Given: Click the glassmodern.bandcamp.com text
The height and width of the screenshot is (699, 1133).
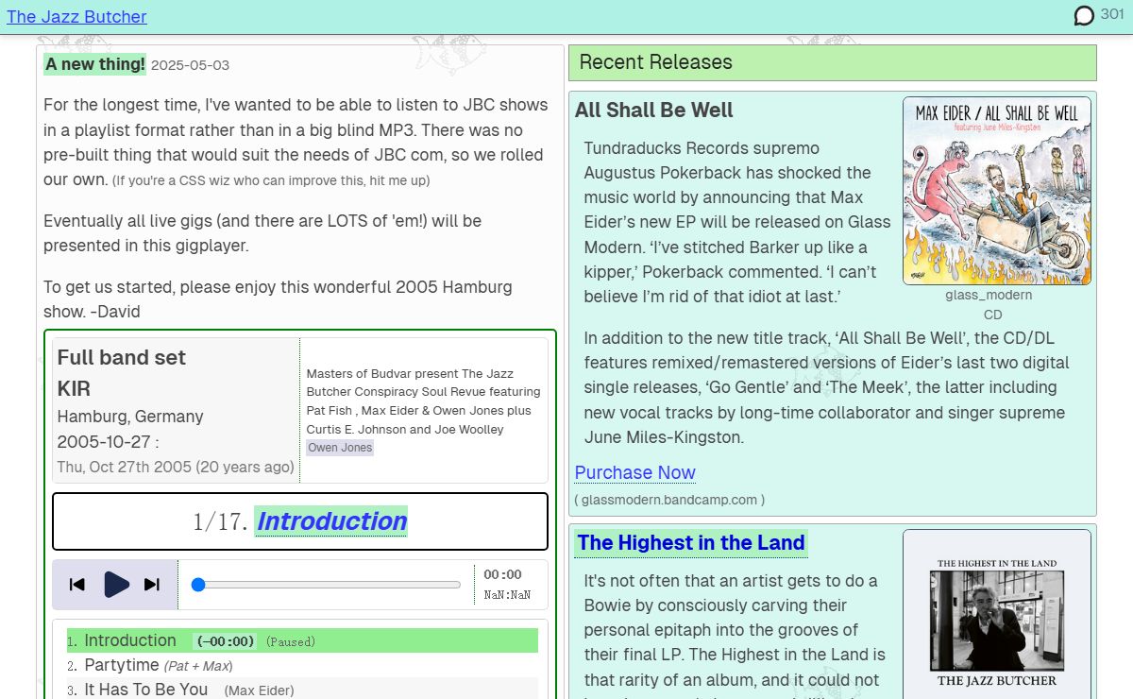Looking at the screenshot, I should pos(669,499).
